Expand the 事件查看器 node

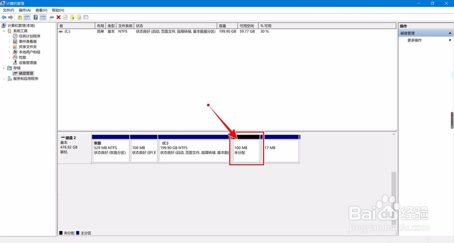[x=9, y=41]
